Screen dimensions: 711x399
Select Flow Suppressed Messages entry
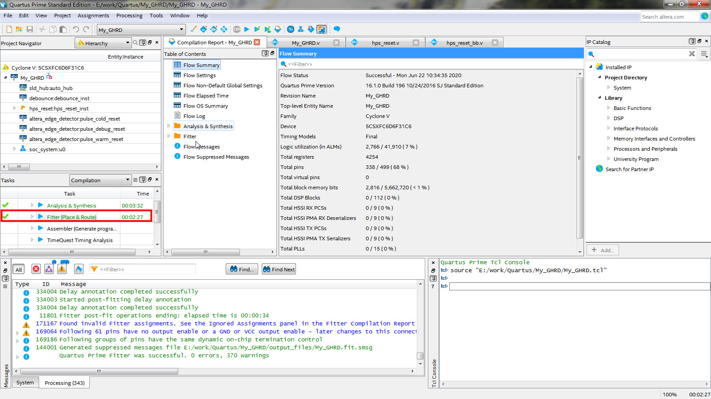(x=216, y=157)
